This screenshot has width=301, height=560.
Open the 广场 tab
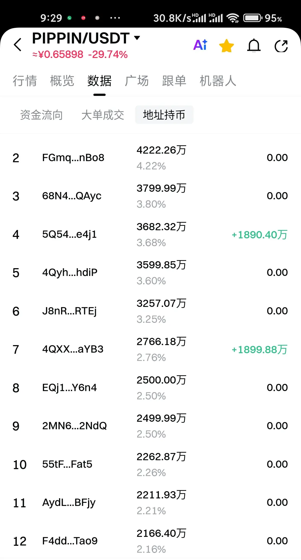[x=137, y=81]
